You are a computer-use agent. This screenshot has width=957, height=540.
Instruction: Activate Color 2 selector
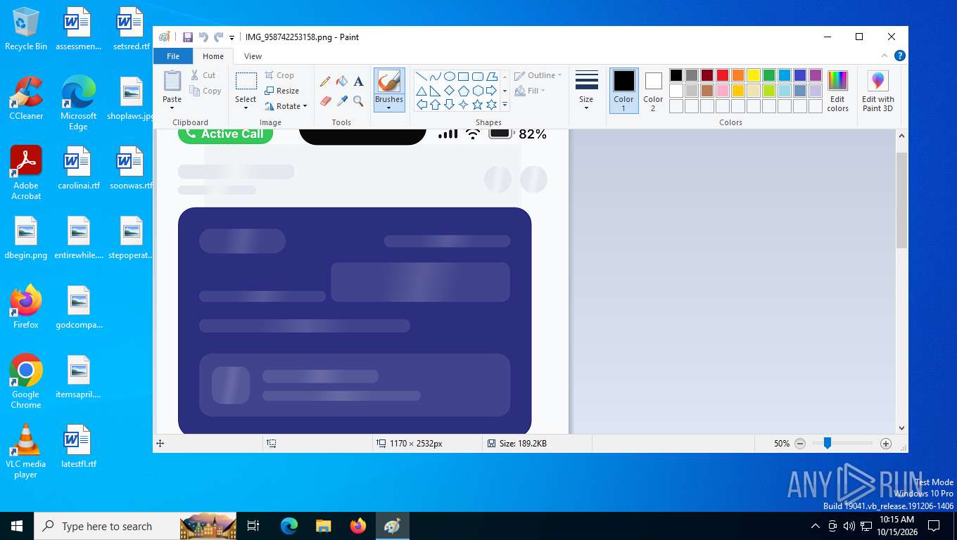[x=653, y=91]
